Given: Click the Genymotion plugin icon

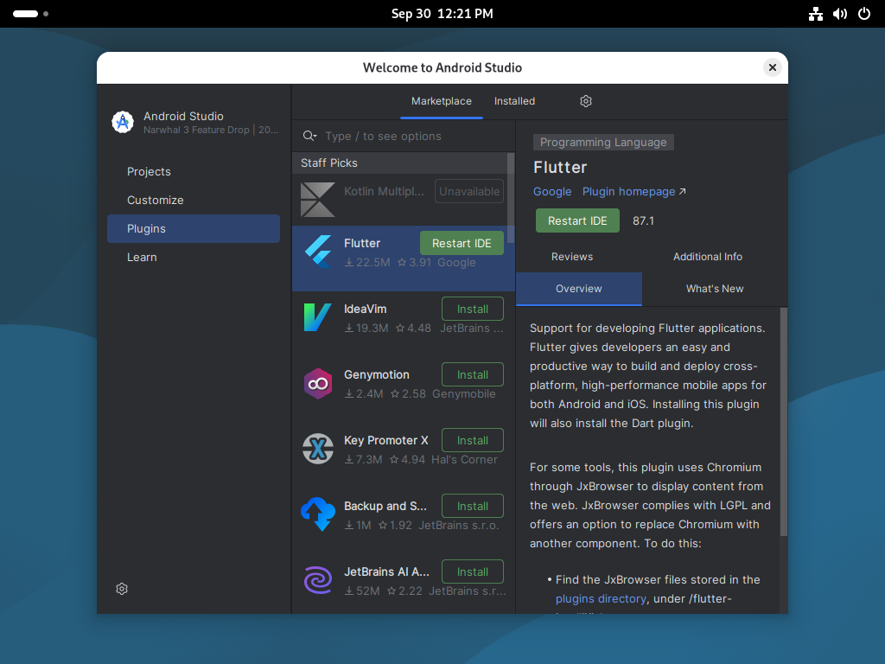Looking at the screenshot, I should [317, 383].
